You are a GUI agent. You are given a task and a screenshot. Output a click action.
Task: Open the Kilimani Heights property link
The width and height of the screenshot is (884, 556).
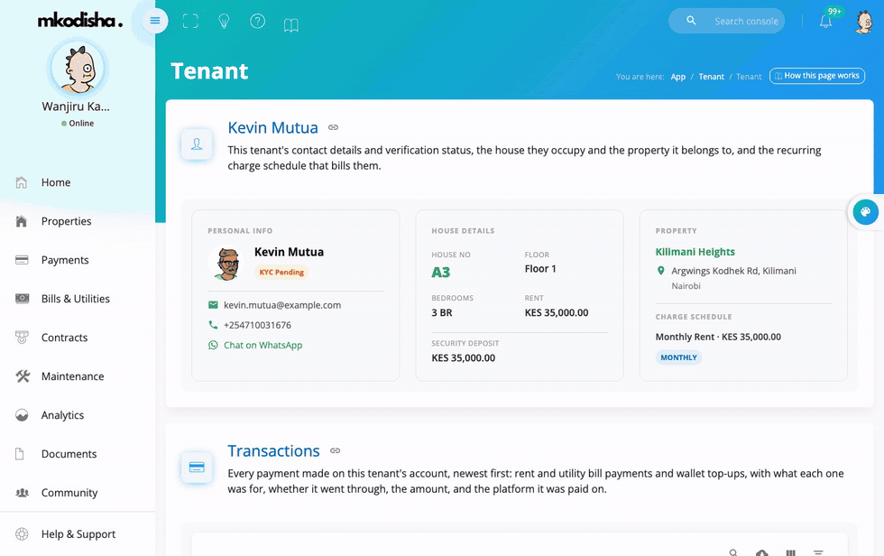(695, 252)
